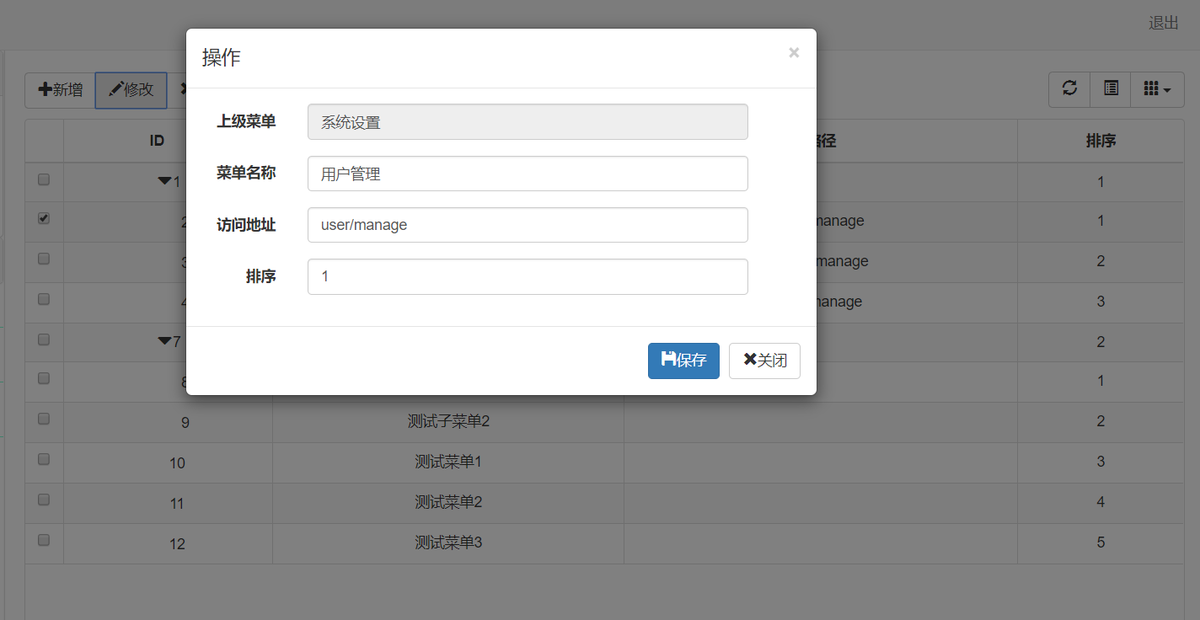Check the checkbox on the 测试菜单2 row
Viewport: 1200px width, 620px height.
(43, 500)
